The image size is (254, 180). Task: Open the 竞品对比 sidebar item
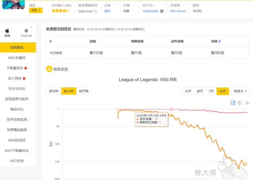pyautogui.click(x=17, y=109)
